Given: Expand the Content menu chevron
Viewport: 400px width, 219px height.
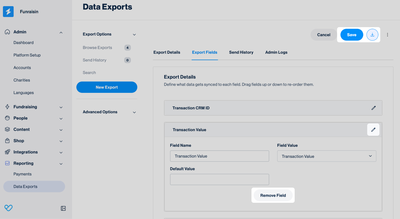Looking at the screenshot, I should [61, 130].
